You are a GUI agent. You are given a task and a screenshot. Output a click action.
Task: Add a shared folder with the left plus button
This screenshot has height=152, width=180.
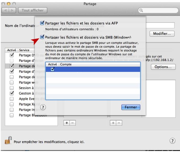tap(67, 123)
